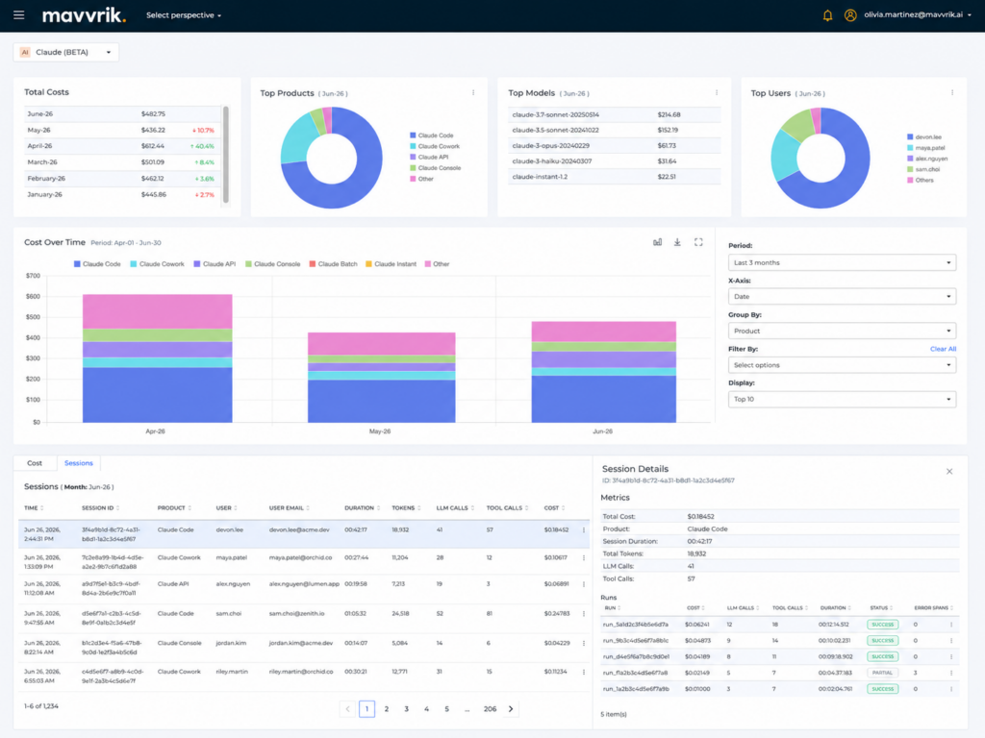This screenshot has width=985, height=738.
Task: Sort sessions by Cost column
Action: (x=554, y=508)
